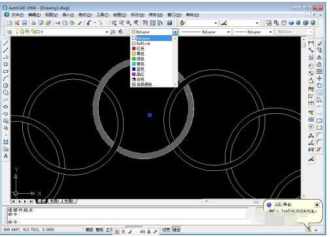Select the Rectangle drawing tool
The height and width of the screenshot is (237, 330).
(6, 71)
